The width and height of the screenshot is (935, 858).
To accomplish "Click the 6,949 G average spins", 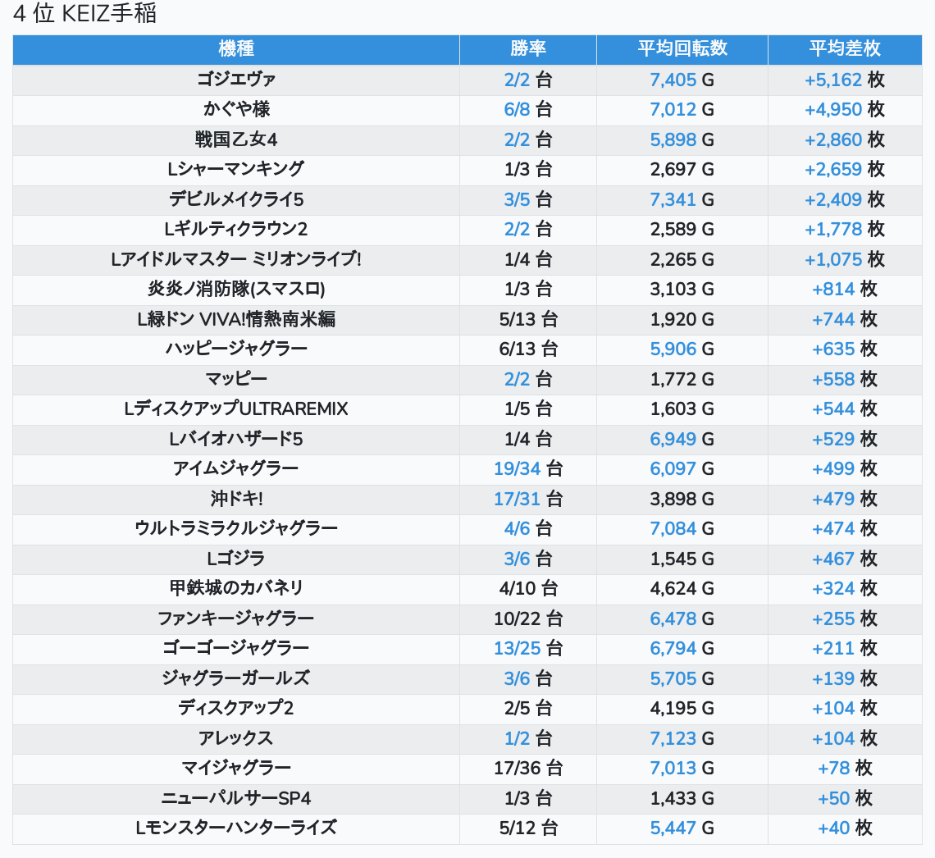I will point(682,439).
